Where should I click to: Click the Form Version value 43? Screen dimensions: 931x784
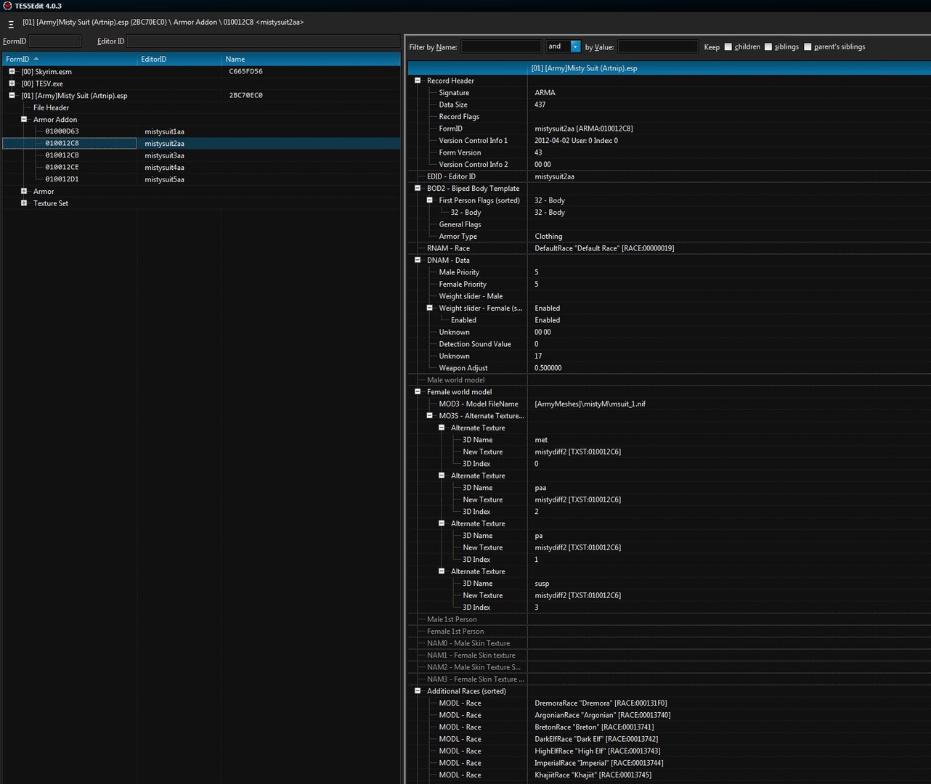(x=538, y=152)
